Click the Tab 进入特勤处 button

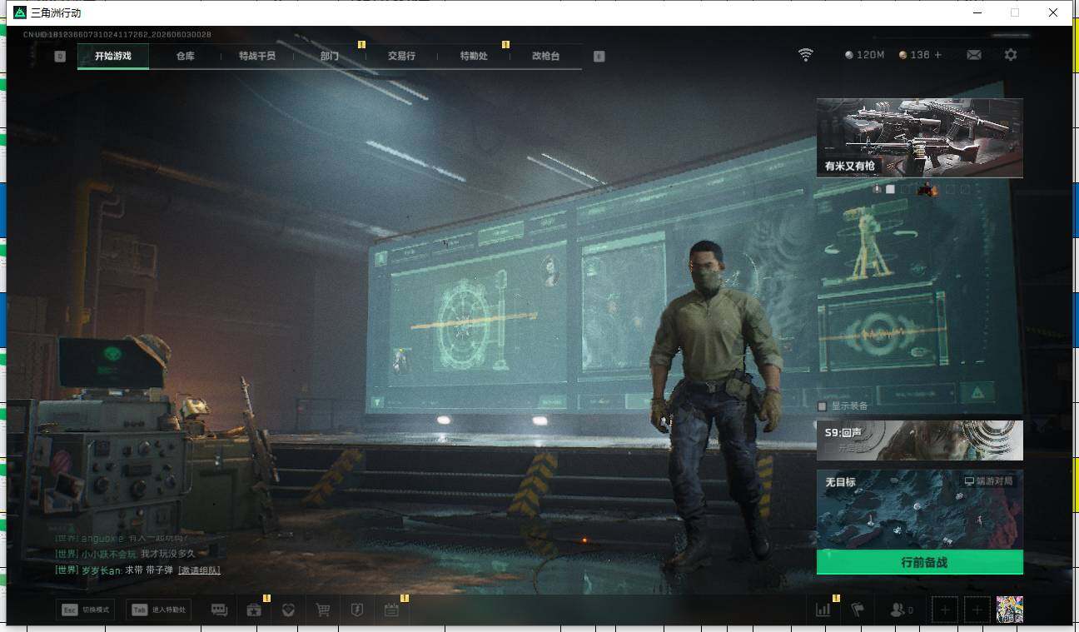pyautogui.click(x=159, y=610)
